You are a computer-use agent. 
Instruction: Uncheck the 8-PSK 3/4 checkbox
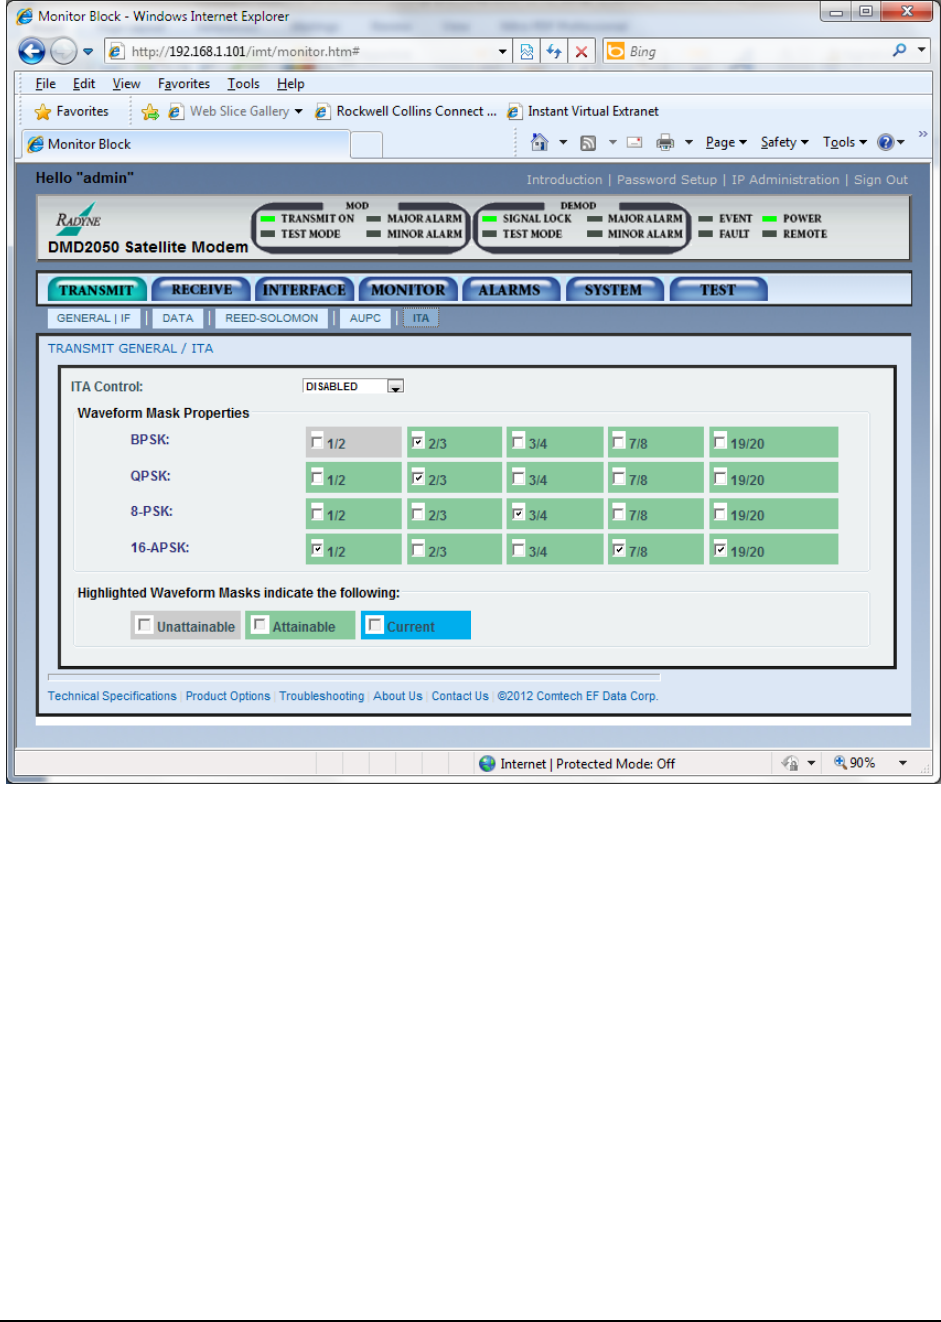518,513
